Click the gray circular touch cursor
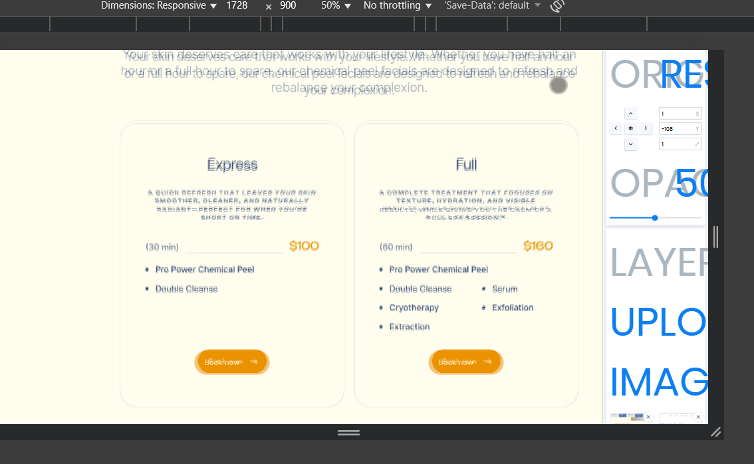Viewport: 754px width, 464px height. [x=559, y=86]
